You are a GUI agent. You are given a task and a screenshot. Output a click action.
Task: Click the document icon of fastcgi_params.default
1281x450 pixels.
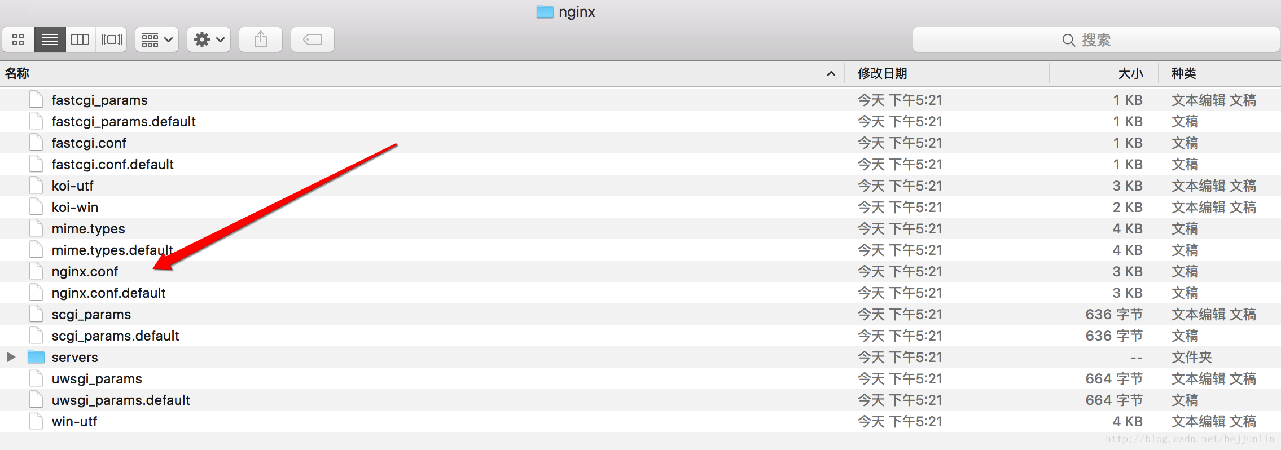click(36, 121)
